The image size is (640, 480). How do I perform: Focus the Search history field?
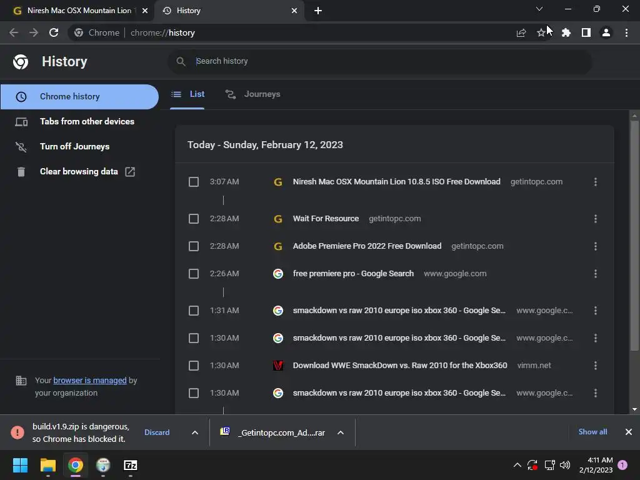379,61
